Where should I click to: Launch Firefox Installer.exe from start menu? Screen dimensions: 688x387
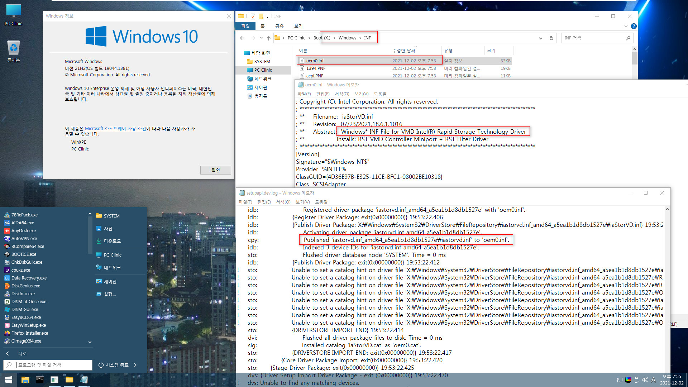(29, 333)
